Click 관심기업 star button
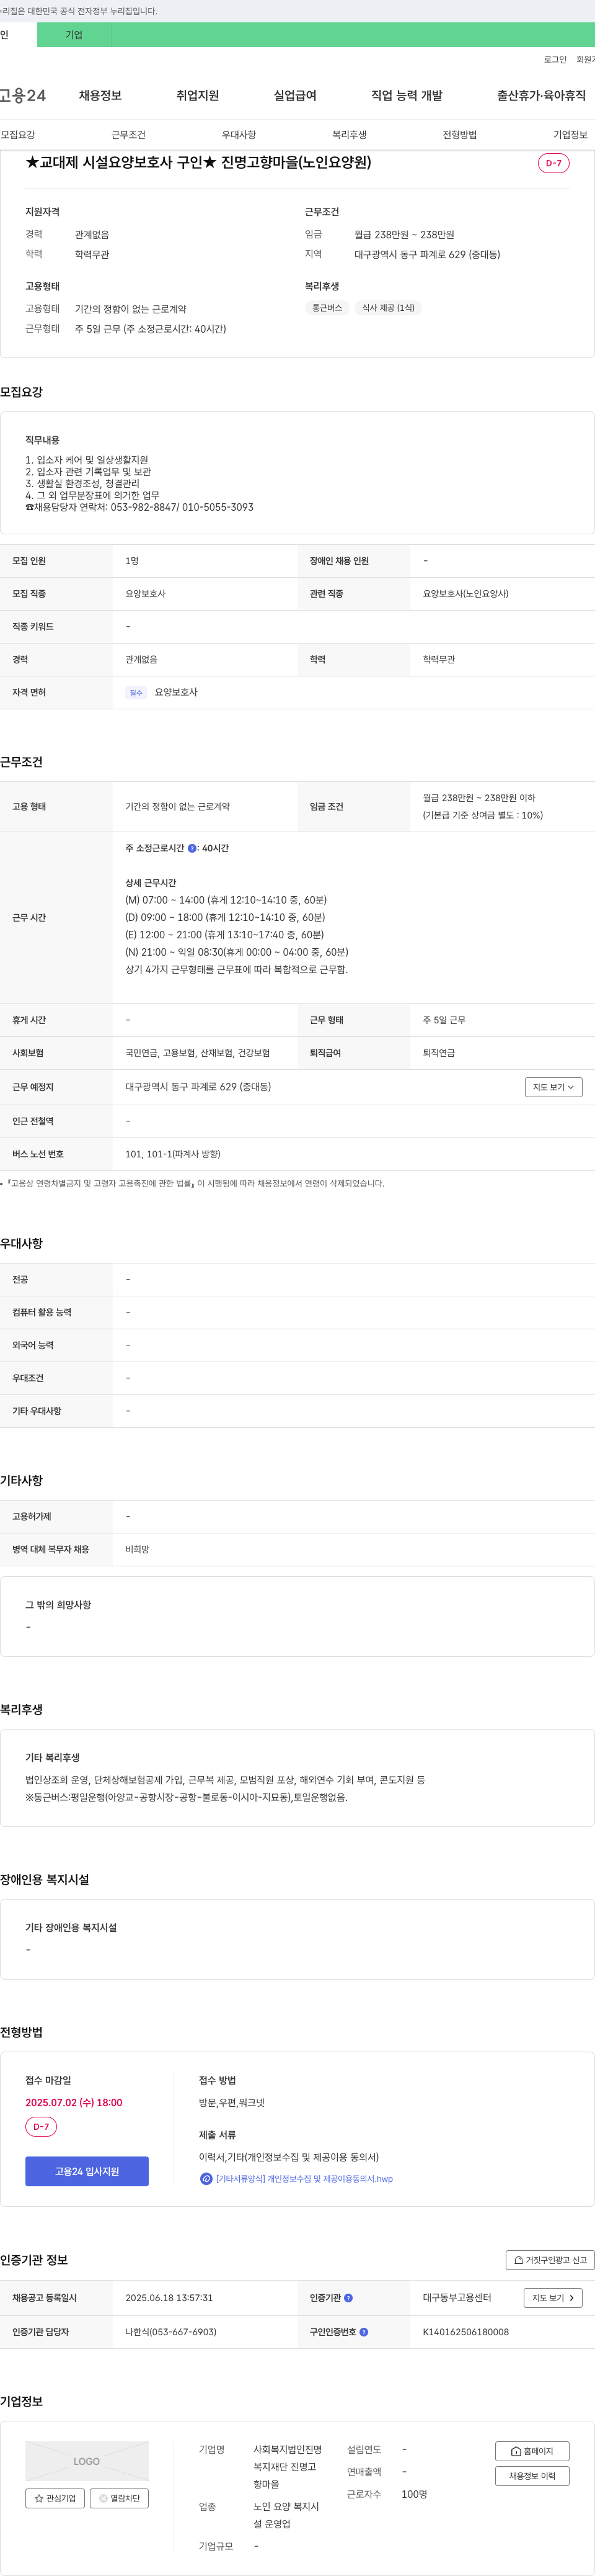The image size is (595, 2576). coord(55,2498)
